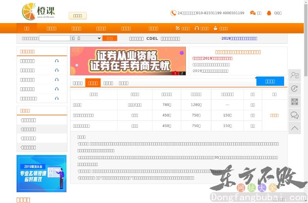Screen dimensions: 308x203
Task: Click headphone icon in first left menu row
Action: click(x=57, y=61)
